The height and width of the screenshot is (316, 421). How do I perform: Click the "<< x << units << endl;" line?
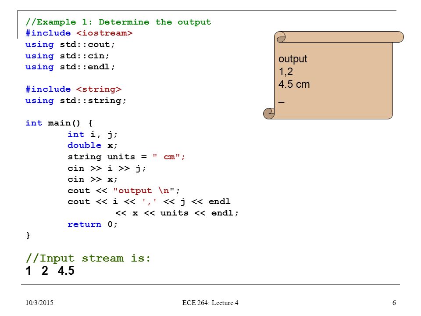(x=177, y=213)
